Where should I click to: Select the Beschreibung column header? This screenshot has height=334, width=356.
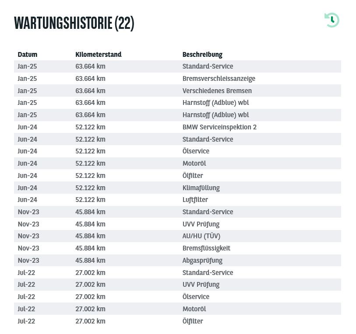(202, 55)
